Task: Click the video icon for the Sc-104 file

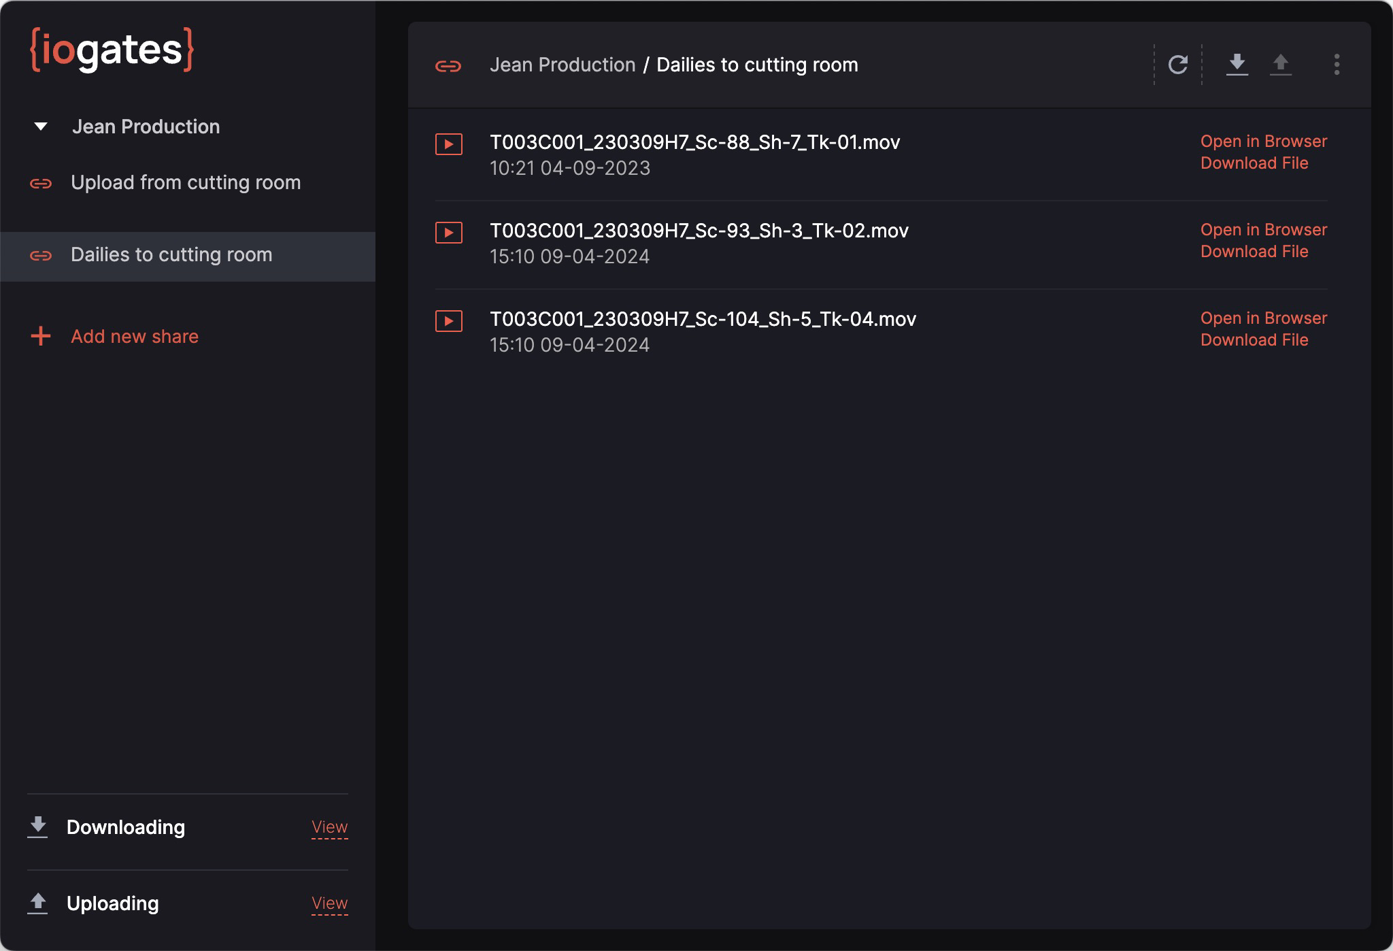Action: pyautogui.click(x=449, y=321)
